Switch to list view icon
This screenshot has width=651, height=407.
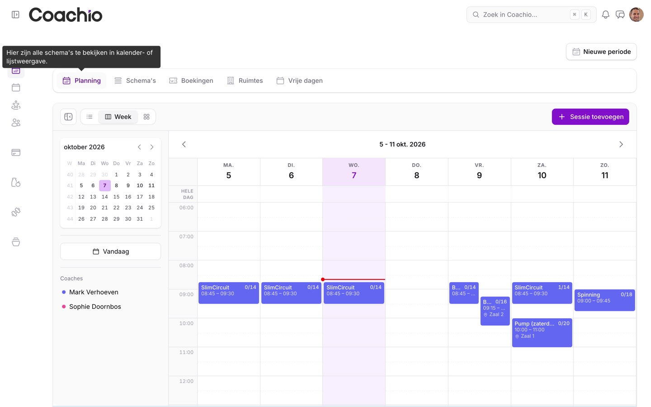(90, 117)
